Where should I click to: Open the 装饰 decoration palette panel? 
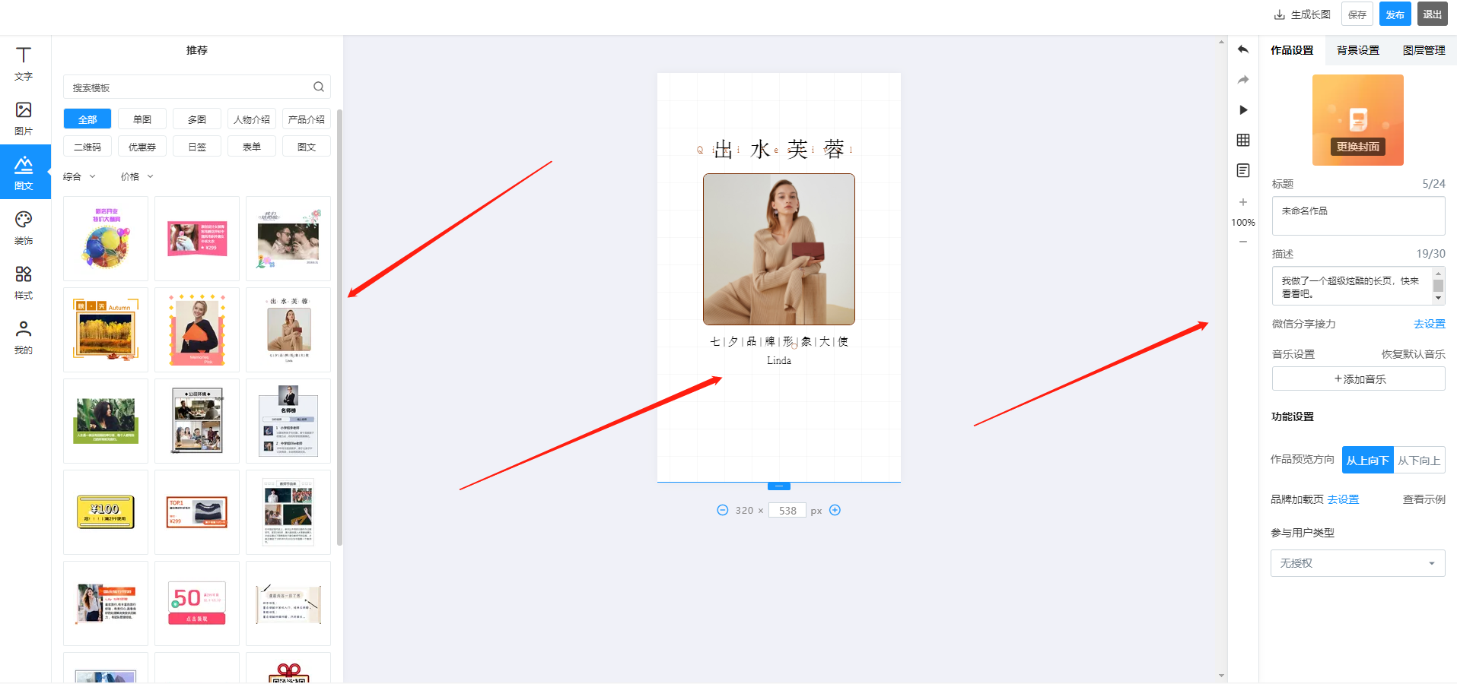point(24,228)
